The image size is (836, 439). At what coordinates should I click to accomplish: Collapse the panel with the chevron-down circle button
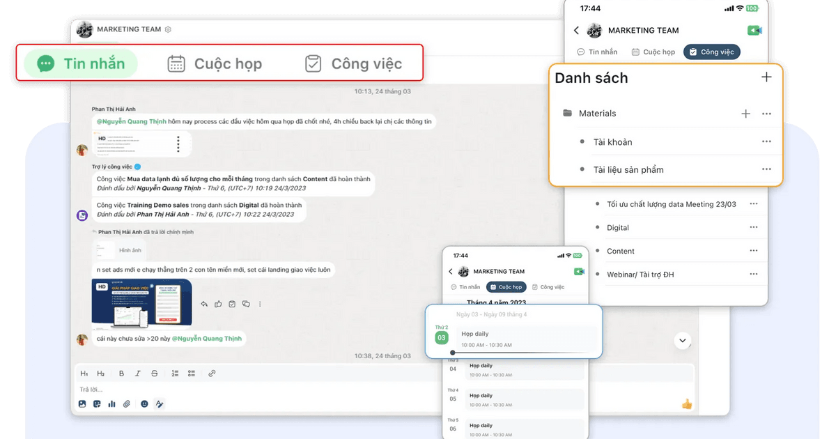(682, 341)
